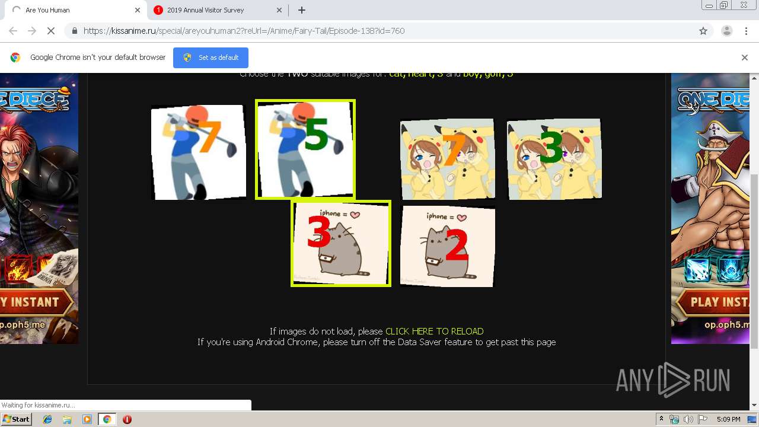
Task: Click the 5:09 PM clock
Action: point(728,419)
